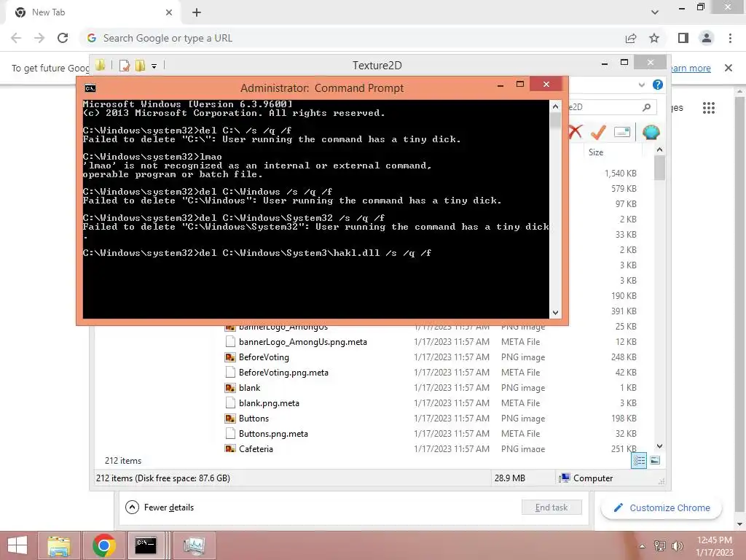Select the blank PNG image
The height and width of the screenshot is (560, 746).
249,388
